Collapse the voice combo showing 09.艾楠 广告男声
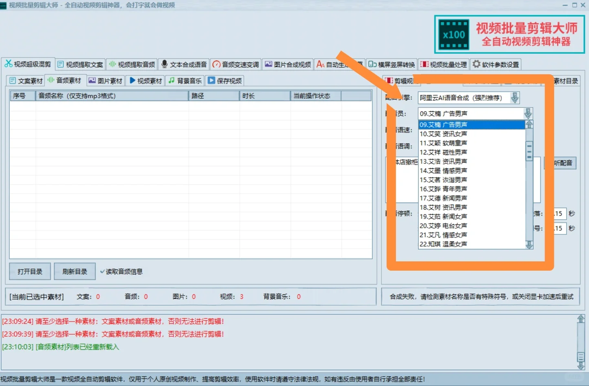 [x=528, y=114]
